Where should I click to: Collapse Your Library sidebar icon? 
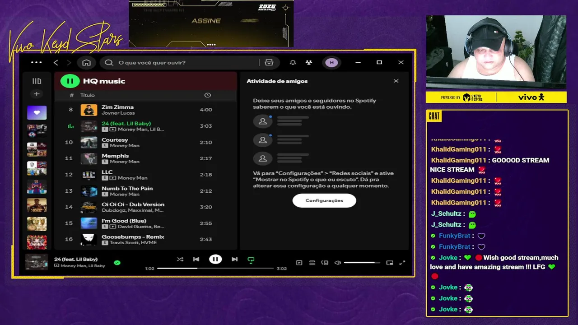click(x=37, y=81)
